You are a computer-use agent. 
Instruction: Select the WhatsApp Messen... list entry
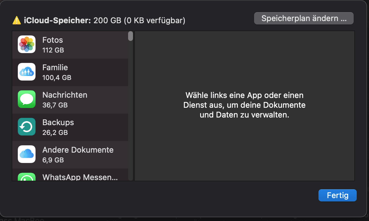click(x=70, y=175)
